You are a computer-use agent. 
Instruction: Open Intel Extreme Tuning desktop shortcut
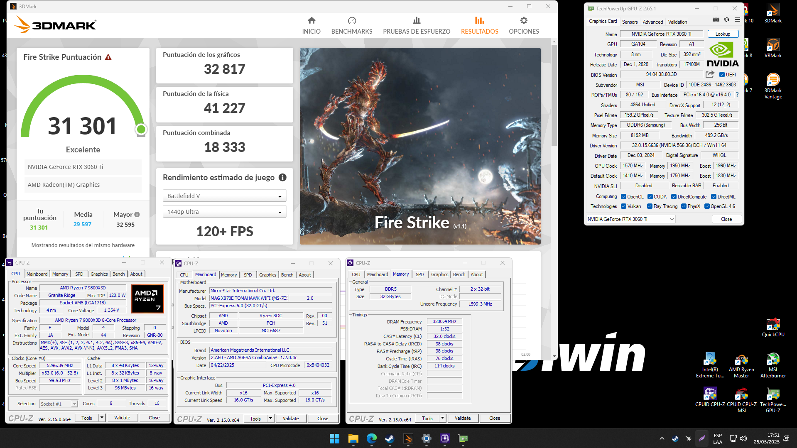click(710, 365)
